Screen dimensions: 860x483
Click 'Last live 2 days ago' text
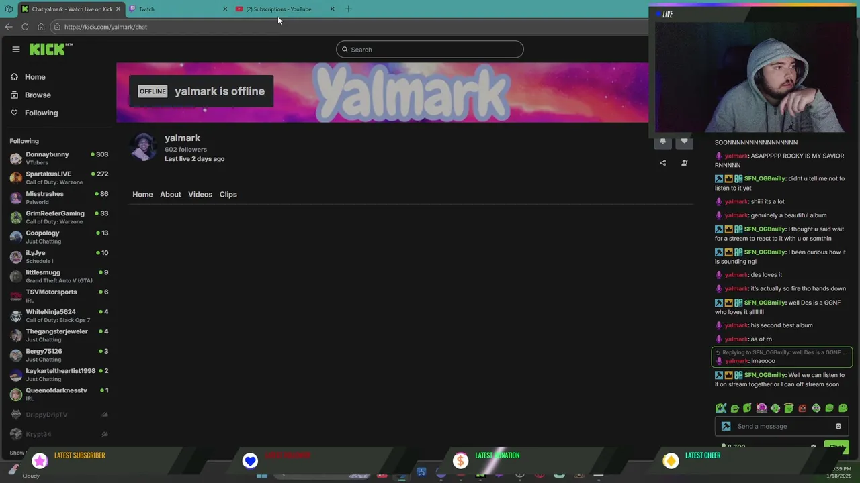tap(195, 159)
